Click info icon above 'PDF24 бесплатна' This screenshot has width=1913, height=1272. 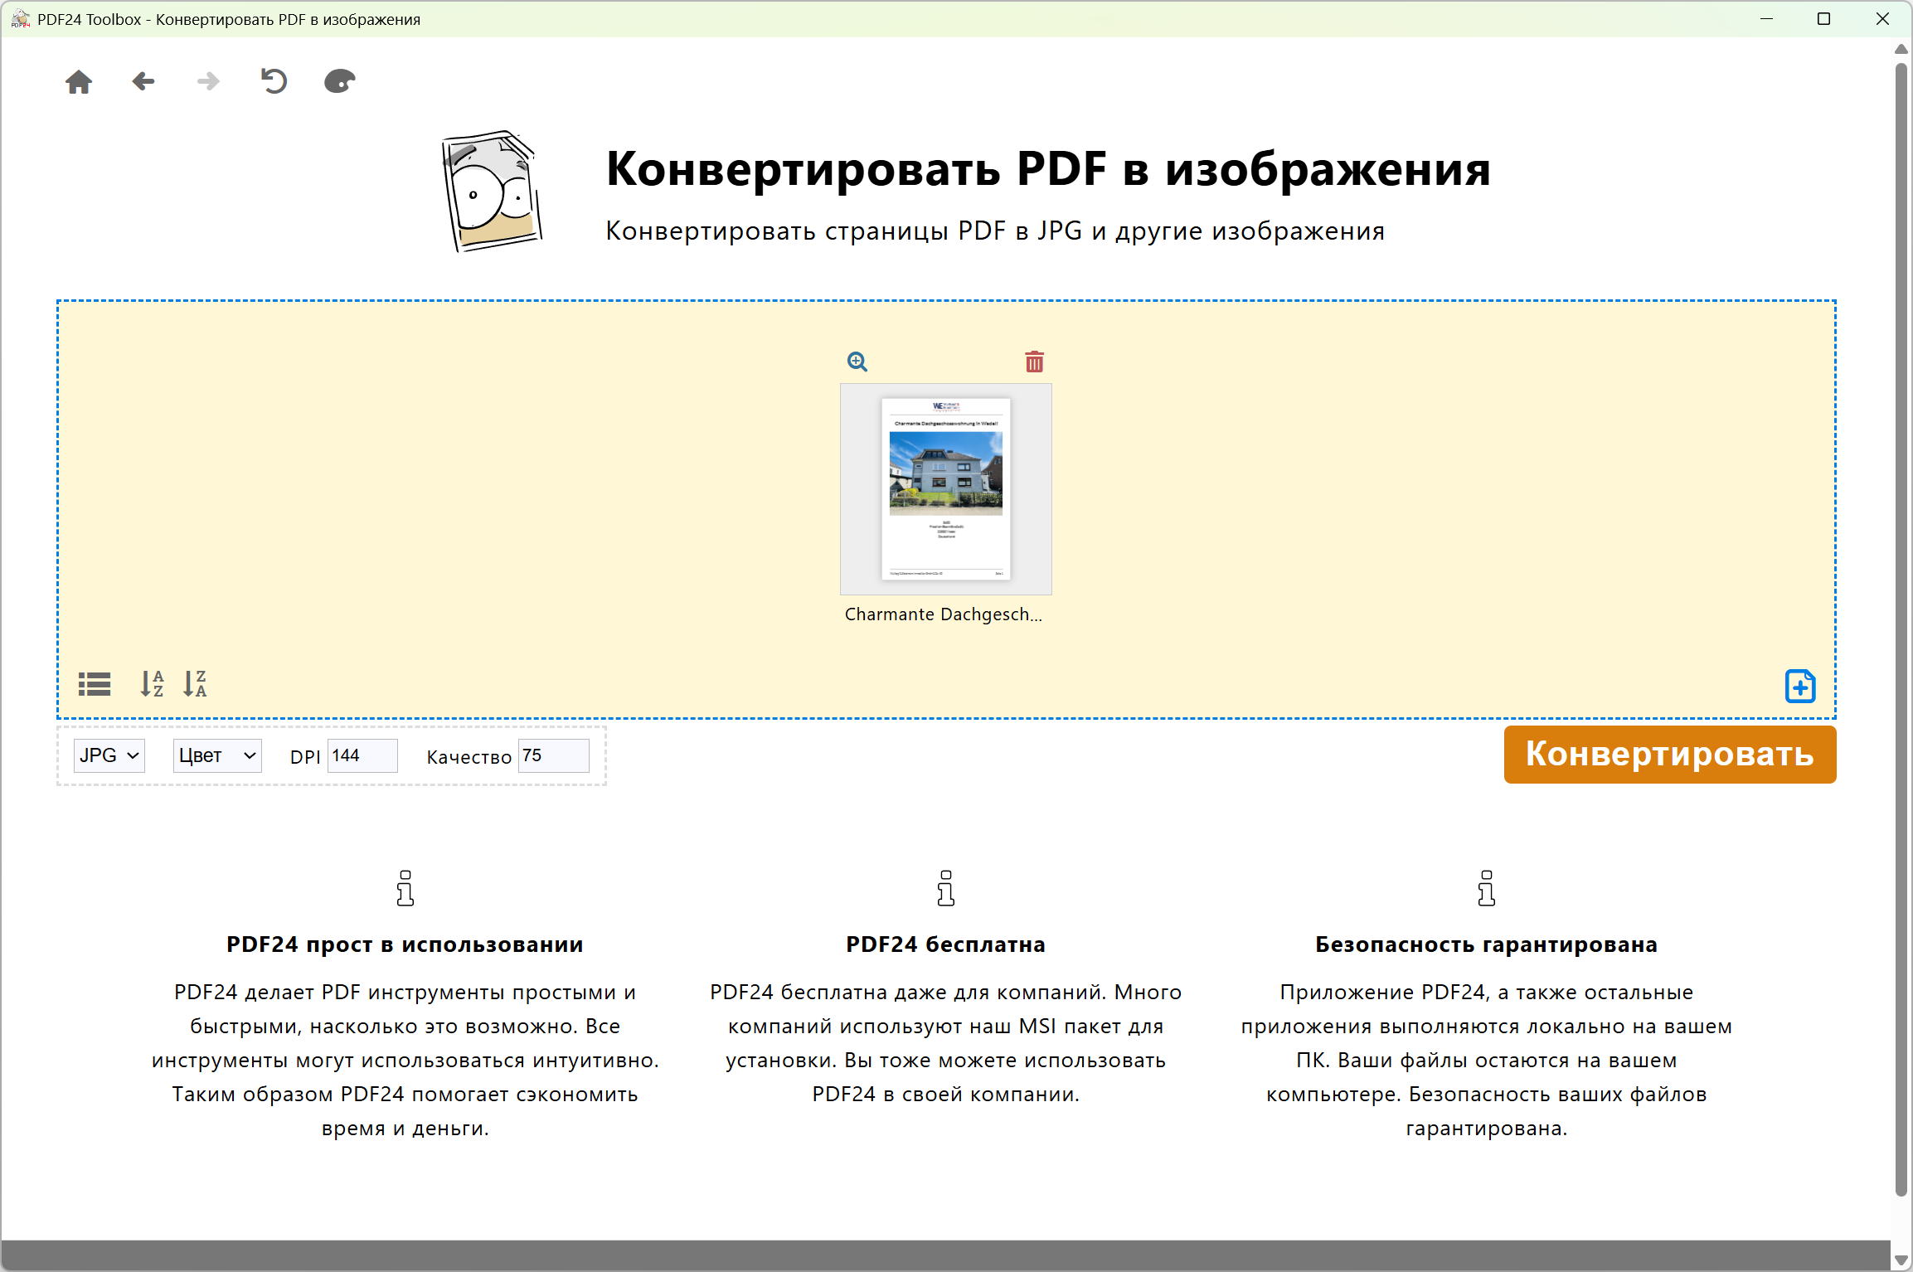tap(946, 888)
